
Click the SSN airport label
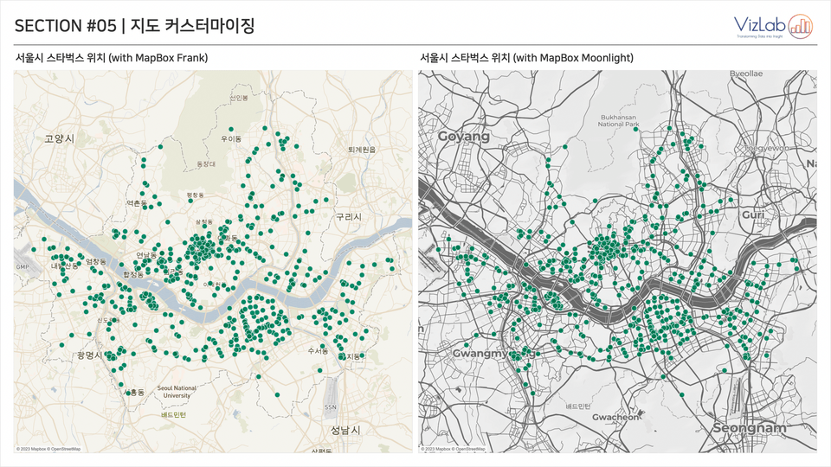(x=330, y=407)
